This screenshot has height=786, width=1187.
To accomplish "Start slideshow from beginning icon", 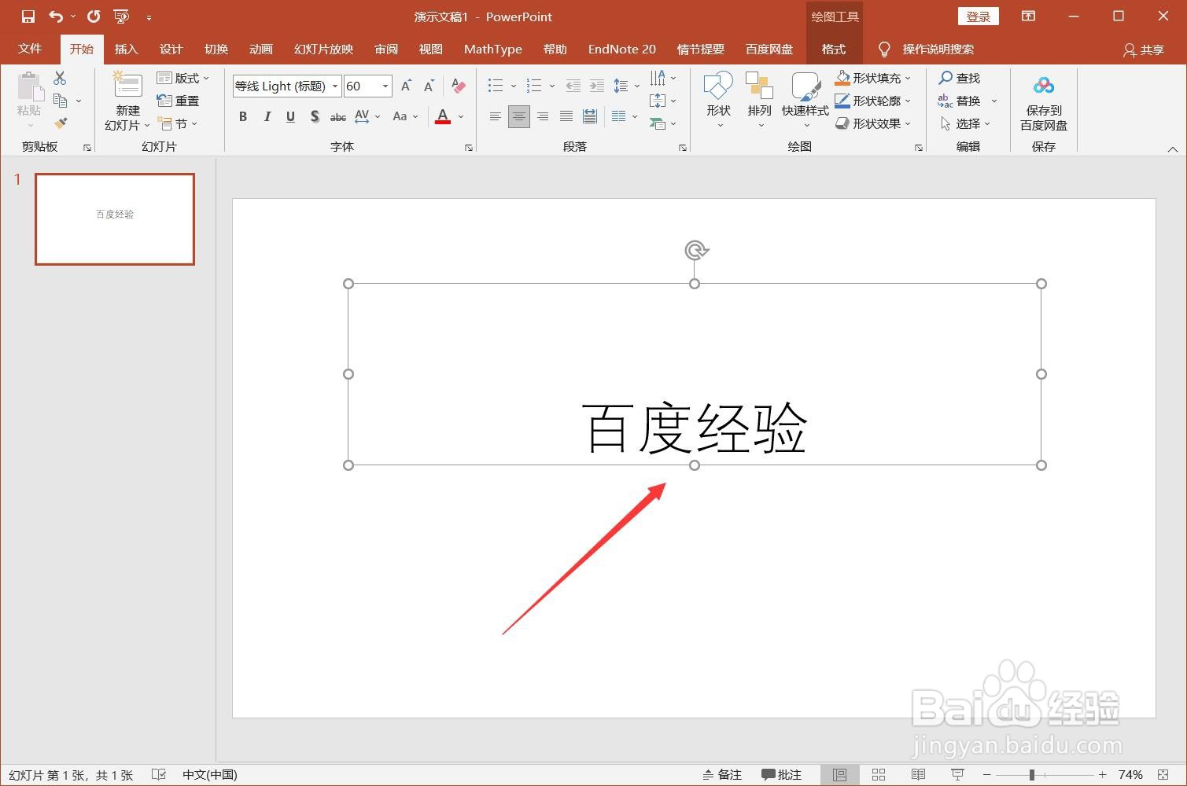I will (121, 17).
